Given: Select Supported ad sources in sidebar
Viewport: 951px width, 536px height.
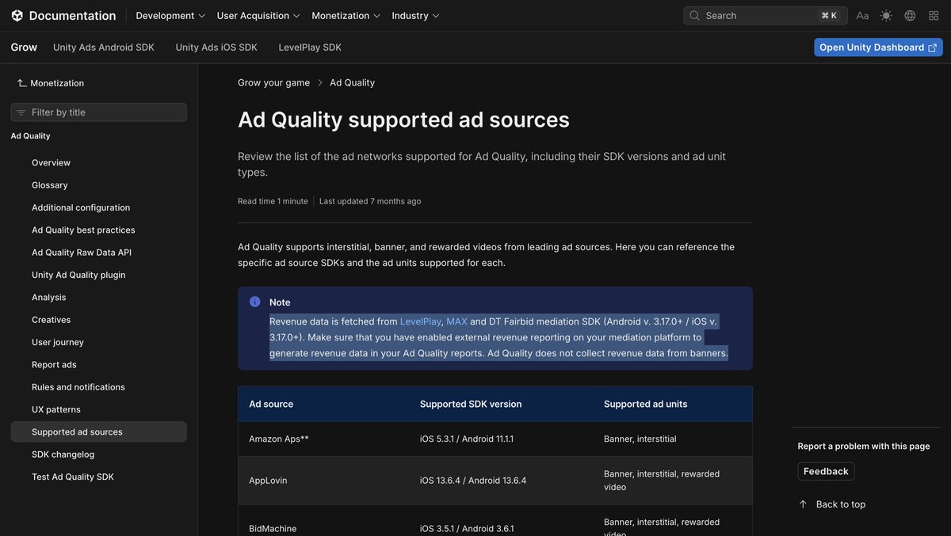Looking at the screenshot, I should pos(98,431).
